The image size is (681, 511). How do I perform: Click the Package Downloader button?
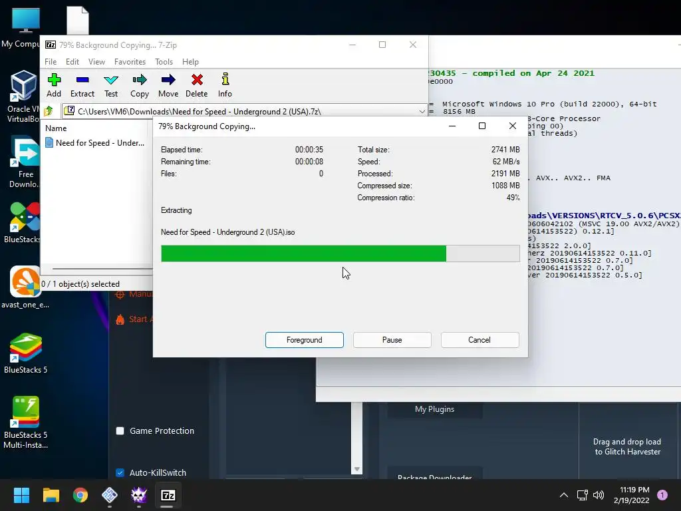pyautogui.click(x=434, y=474)
